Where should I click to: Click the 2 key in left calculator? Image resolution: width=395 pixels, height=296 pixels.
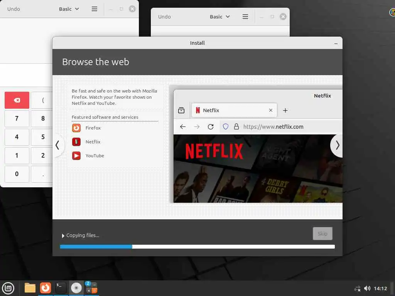pyautogui.click(x=42, y=155)
